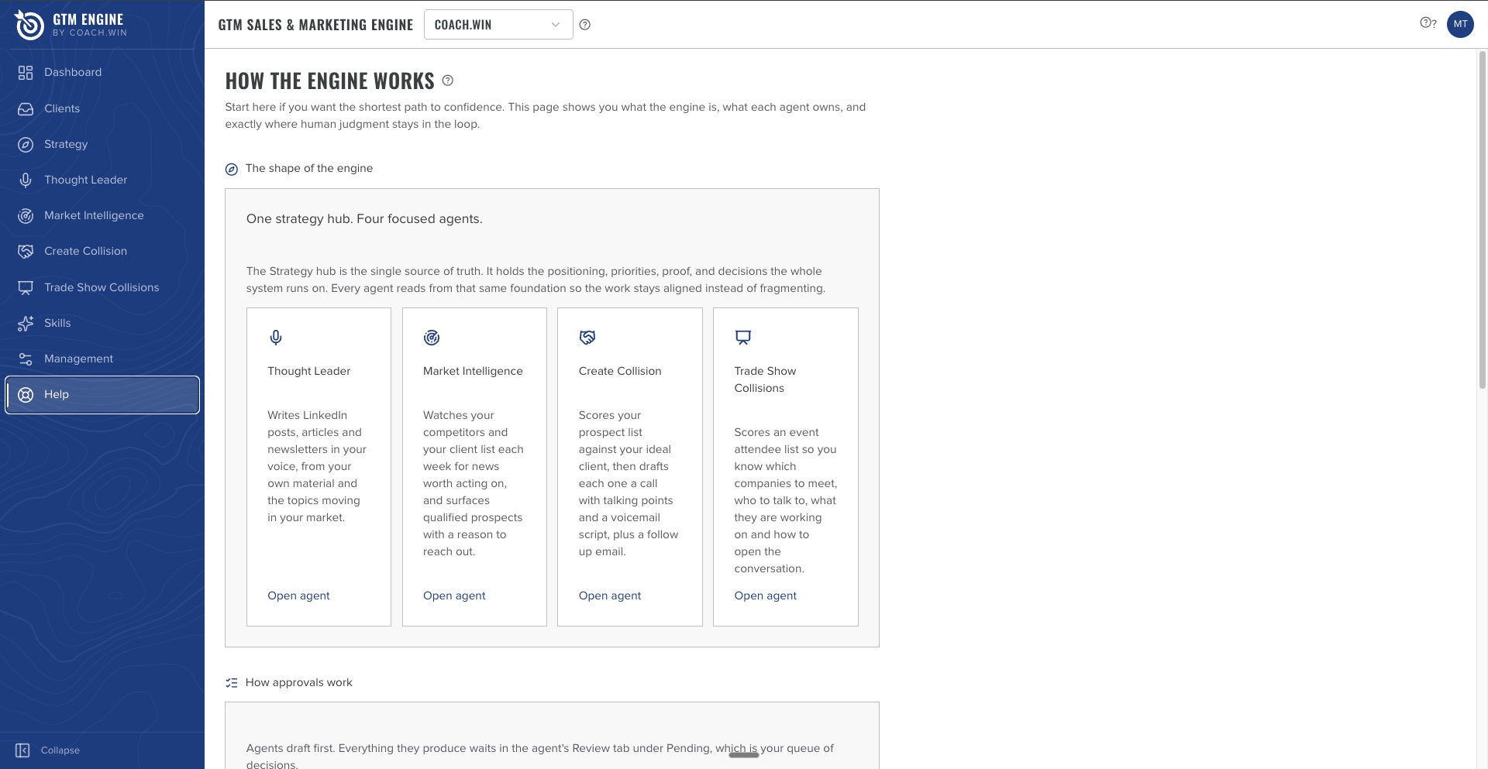This screenshot has width=1488, height=769.
Task: Select the Help menu item
Action: tap(102, 395)
